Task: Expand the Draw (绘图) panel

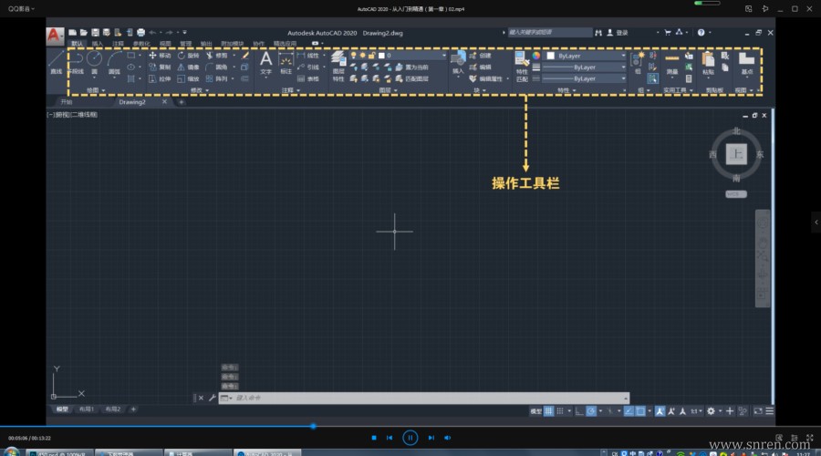Action: 95,90
